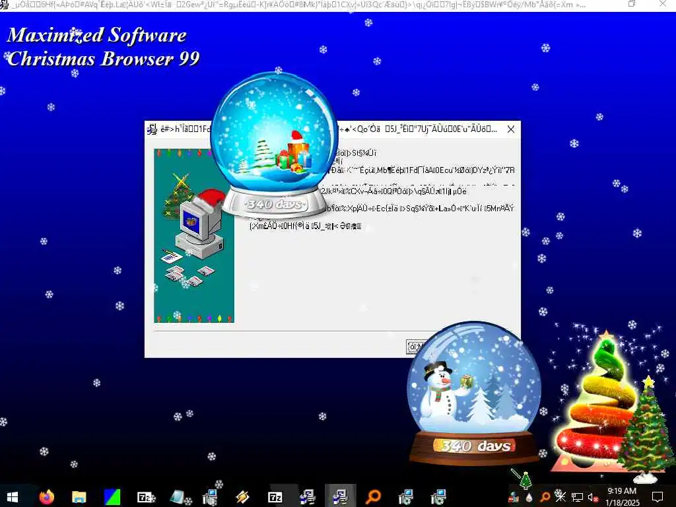Viewport: 676px width, 507px height.
Task: Click the Santa-hat computer picture in the dialog
Action: [194, 236]
